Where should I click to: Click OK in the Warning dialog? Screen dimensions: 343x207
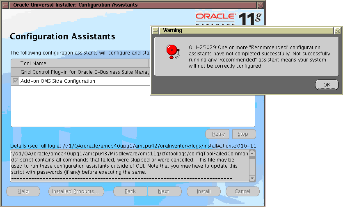(x=327, y=85)
